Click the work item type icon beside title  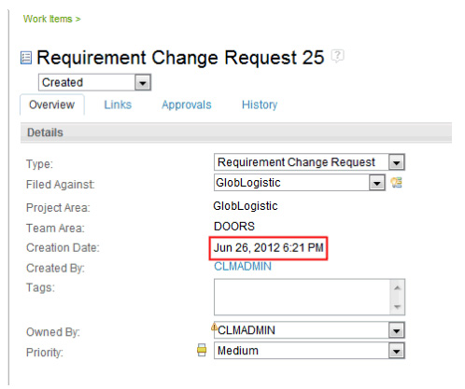pos(26,58)
